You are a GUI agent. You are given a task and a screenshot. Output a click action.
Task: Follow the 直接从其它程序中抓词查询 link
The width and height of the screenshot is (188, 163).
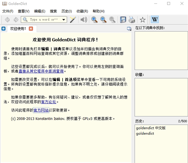coord(41,71)
